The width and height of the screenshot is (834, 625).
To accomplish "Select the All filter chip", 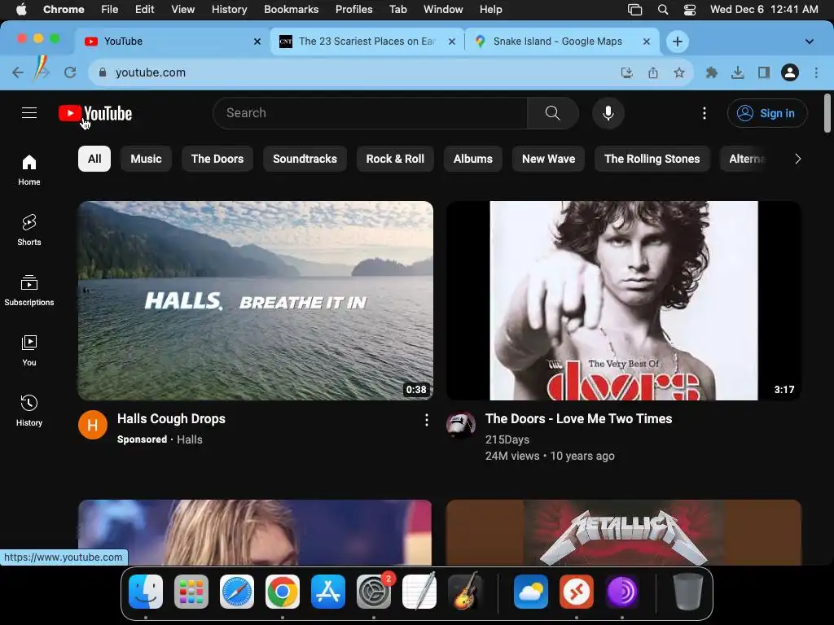I will pyautogui.click(x=94, y=159).
